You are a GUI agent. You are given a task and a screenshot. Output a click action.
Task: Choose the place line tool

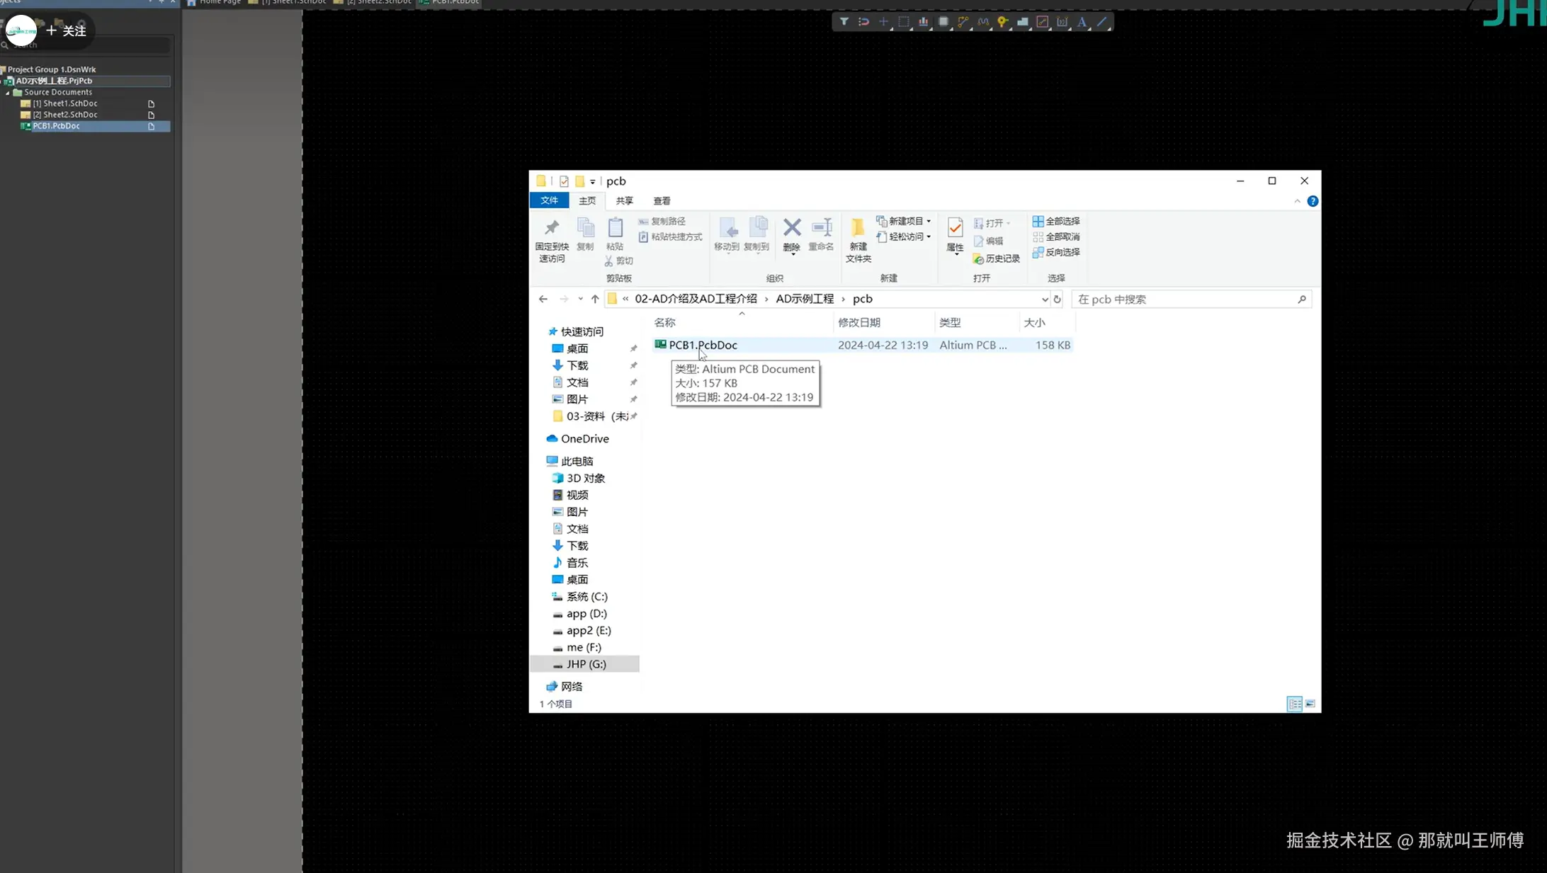pyautogui.click(x=1102, y=22)
